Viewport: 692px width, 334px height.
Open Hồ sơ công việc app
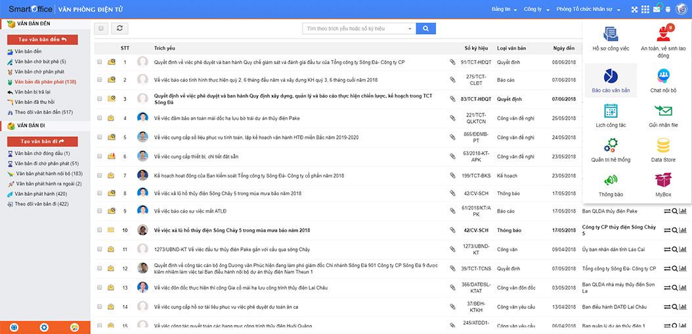click(611, 39)
